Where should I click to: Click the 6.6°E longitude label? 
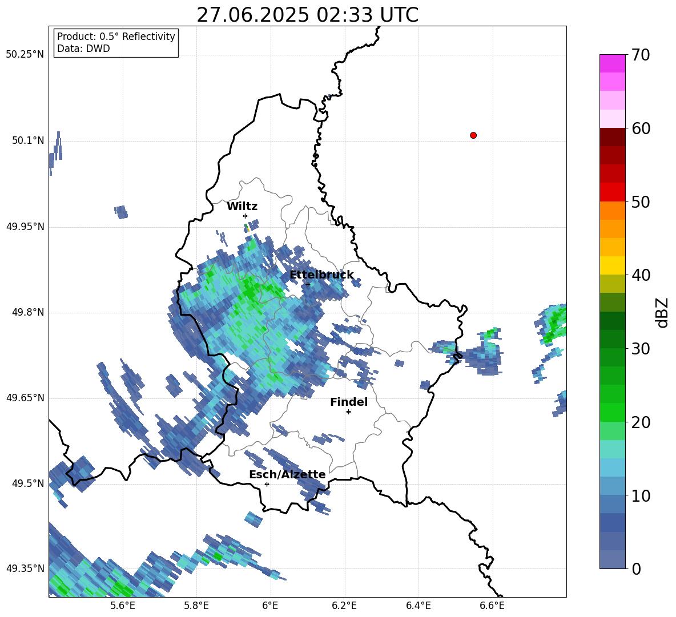492,606
